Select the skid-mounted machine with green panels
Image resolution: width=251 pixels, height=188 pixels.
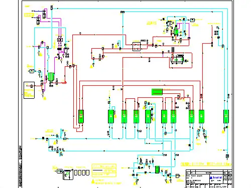[177, 59]
